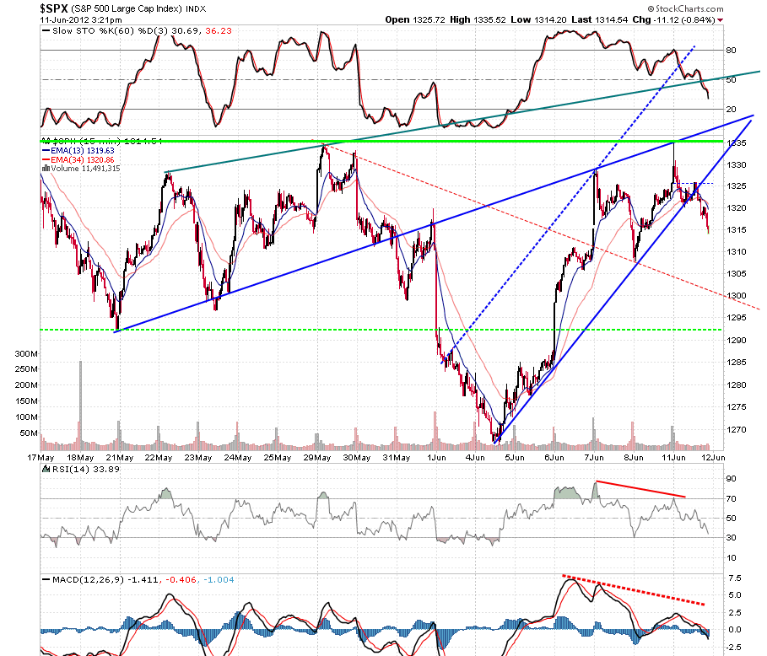Click the 25May date on the time axis
This screenshot has height=656, width=767.
278,458
